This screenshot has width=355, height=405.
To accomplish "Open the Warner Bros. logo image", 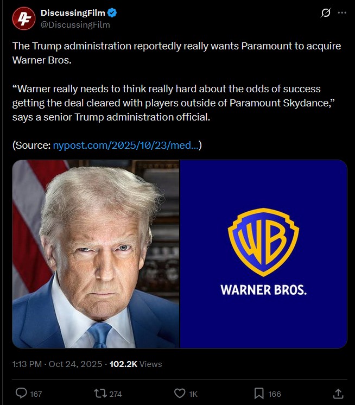I will [263, 254].
